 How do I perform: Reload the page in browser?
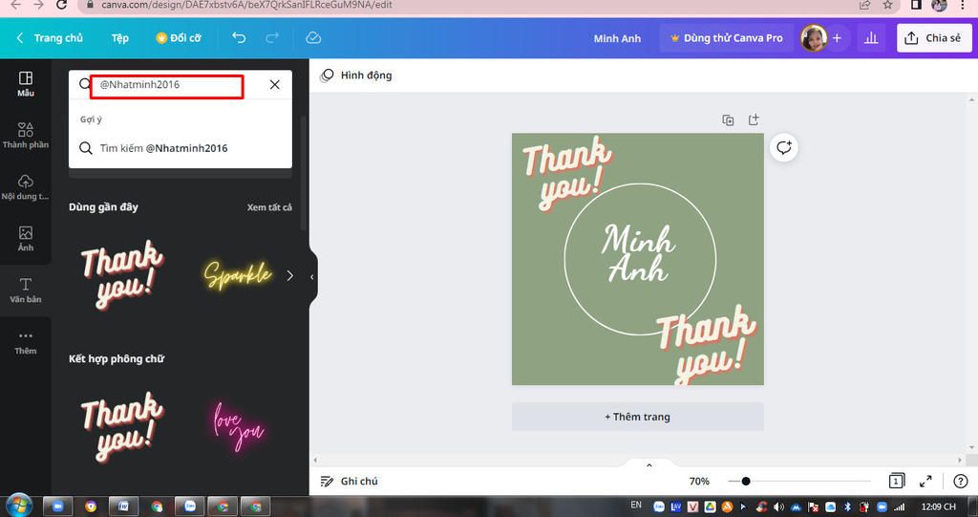coord(61,5)
